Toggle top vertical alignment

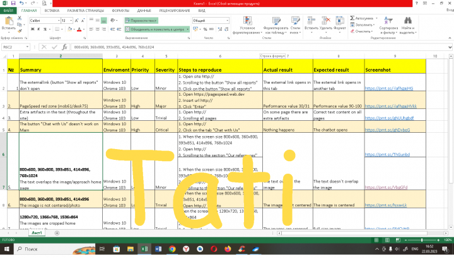pyautogui.click(x=91, y=20)
